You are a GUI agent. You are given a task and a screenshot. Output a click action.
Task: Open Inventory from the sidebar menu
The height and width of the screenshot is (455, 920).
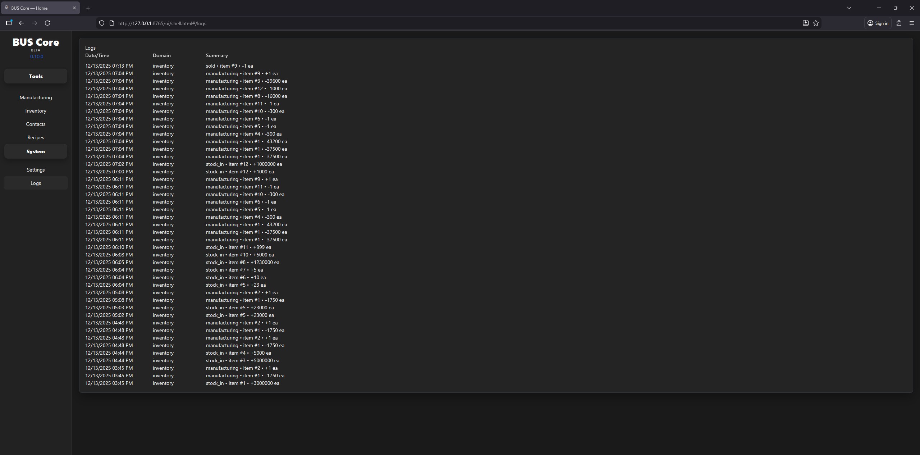click(x=36, y=110)
